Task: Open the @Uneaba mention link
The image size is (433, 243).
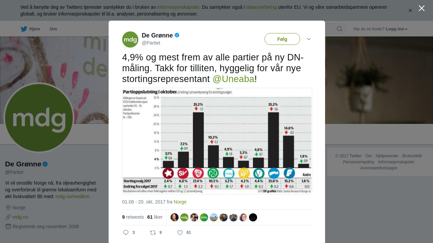Action: tap(233, 79)
